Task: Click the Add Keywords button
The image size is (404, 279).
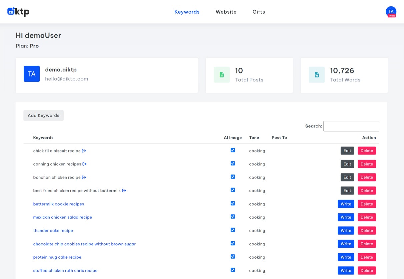Action: (43, 115)
